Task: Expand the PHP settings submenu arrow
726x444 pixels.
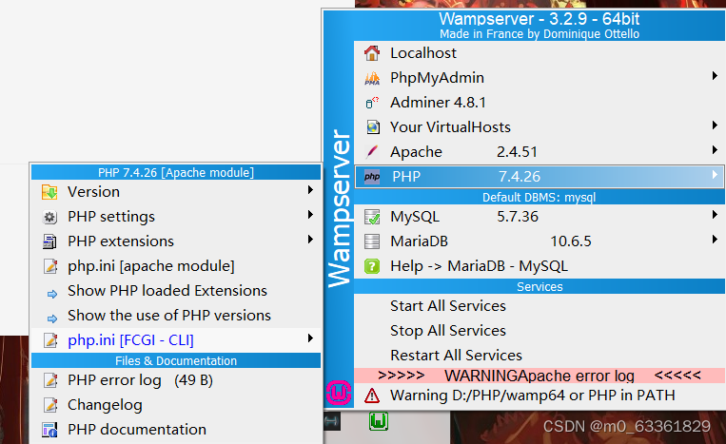Action: click(311, 214)
